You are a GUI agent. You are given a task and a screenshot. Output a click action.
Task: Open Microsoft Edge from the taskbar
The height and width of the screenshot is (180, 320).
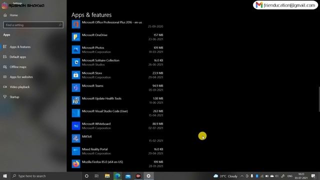click(x=117, y=176)
